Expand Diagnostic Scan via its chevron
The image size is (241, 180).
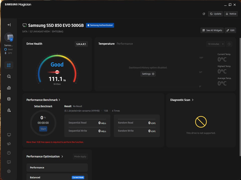193,100
